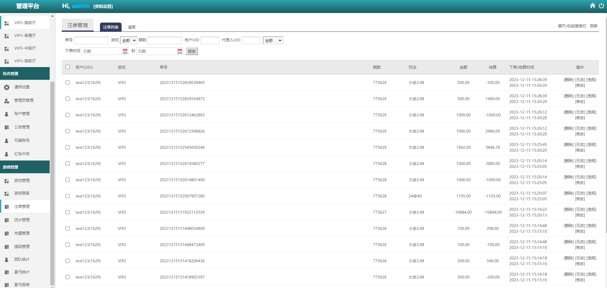Click the 管理员管理 sidebar icon
The width and height of the screenshot is (607, 288).
click(7, 100)
